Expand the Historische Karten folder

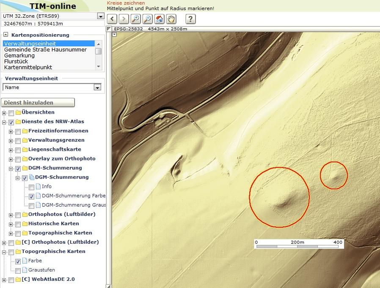click(x=11, y=224)
